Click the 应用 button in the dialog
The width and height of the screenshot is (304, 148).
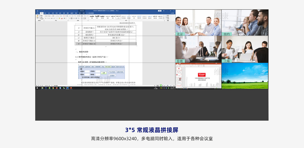pyautogui.click(x=104, y=73)
